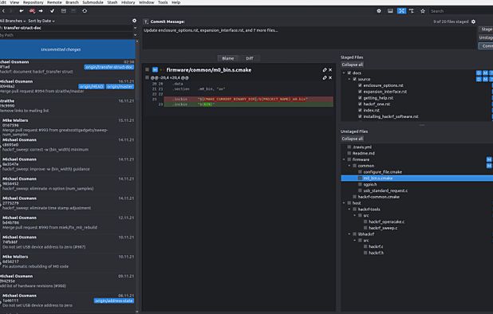Switch to the Blame view

click(228, 58)
